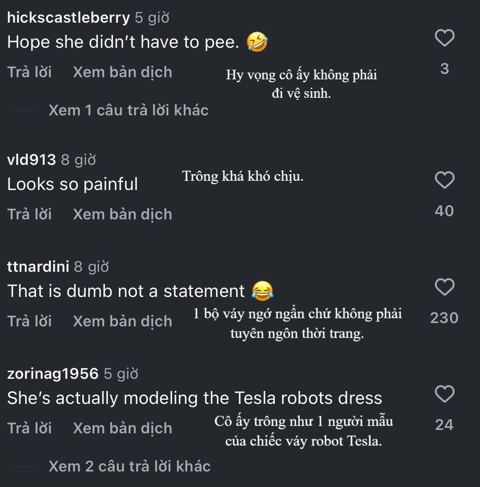
Task: Open vld913's profile username
Action: 31,160
